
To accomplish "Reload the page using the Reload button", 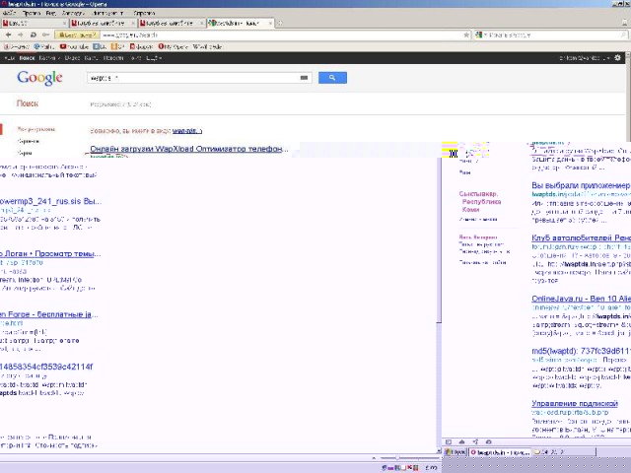I will click(34, 35).
